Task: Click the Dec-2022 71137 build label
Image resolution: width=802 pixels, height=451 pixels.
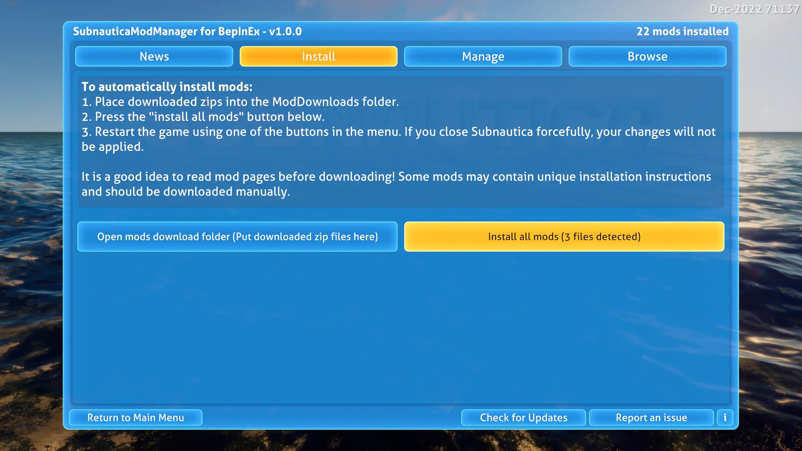Action: 754,9
